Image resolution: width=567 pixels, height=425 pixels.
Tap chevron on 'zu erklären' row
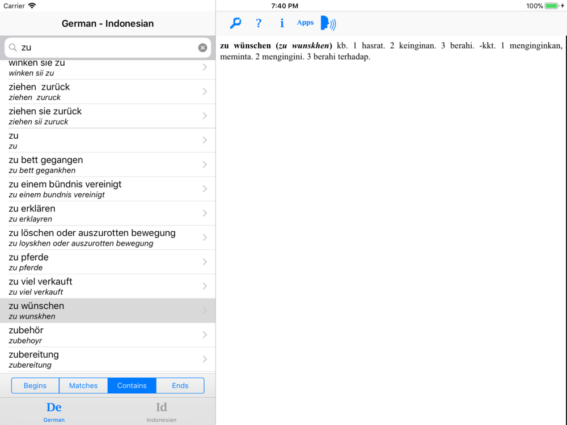pos(205,213)
